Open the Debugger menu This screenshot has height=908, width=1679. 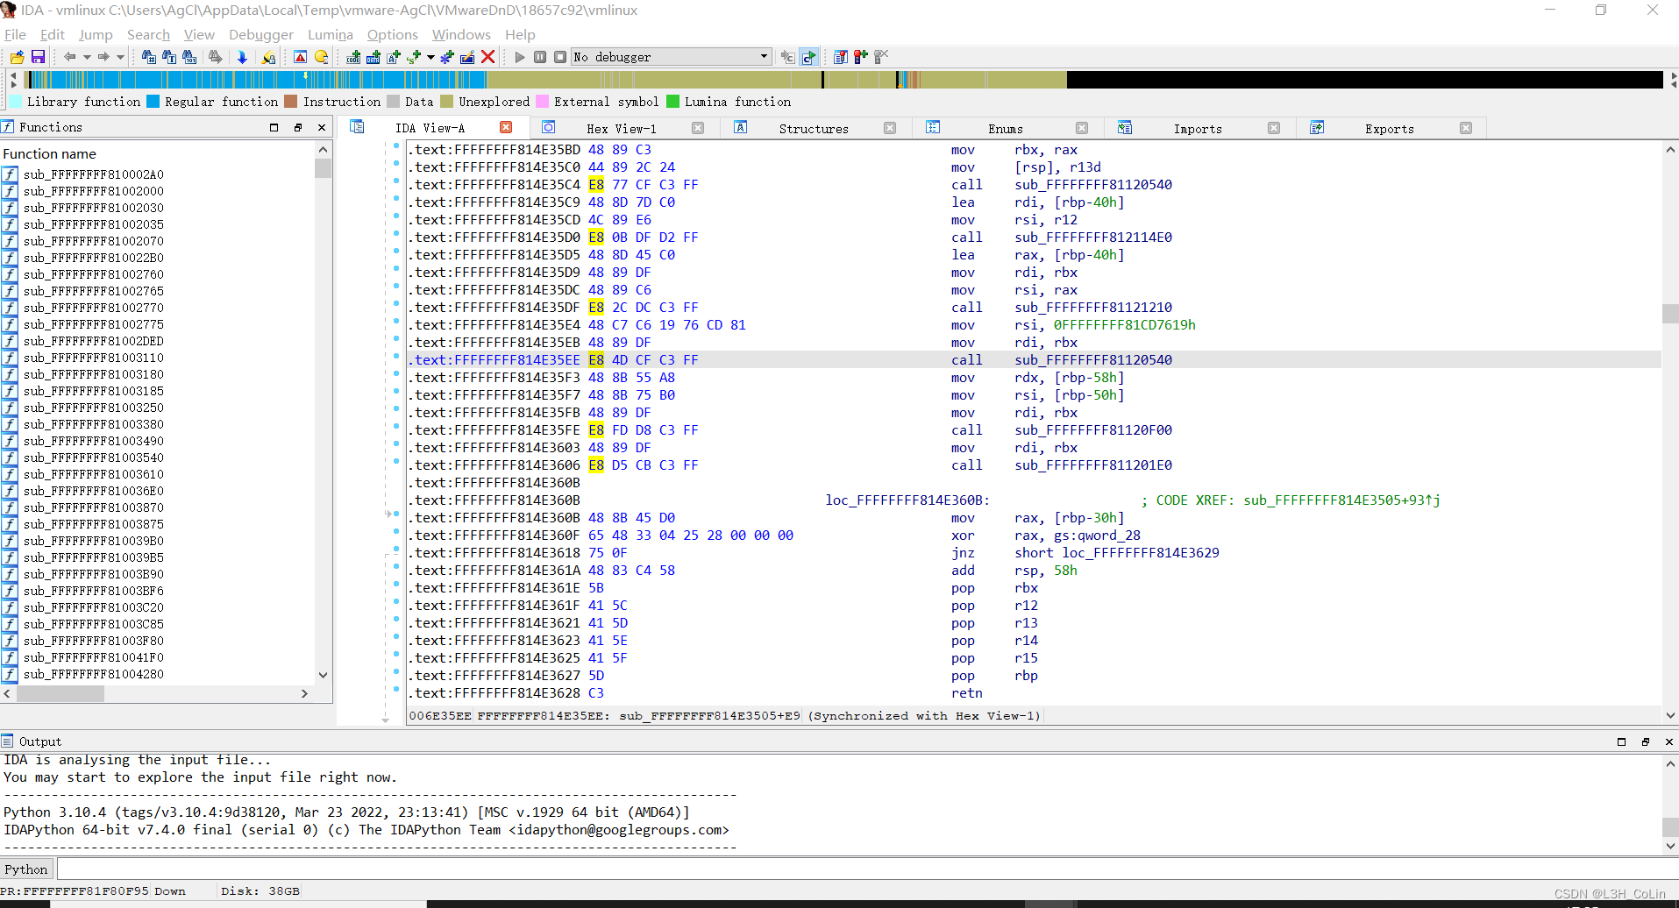tap(260, 35)
